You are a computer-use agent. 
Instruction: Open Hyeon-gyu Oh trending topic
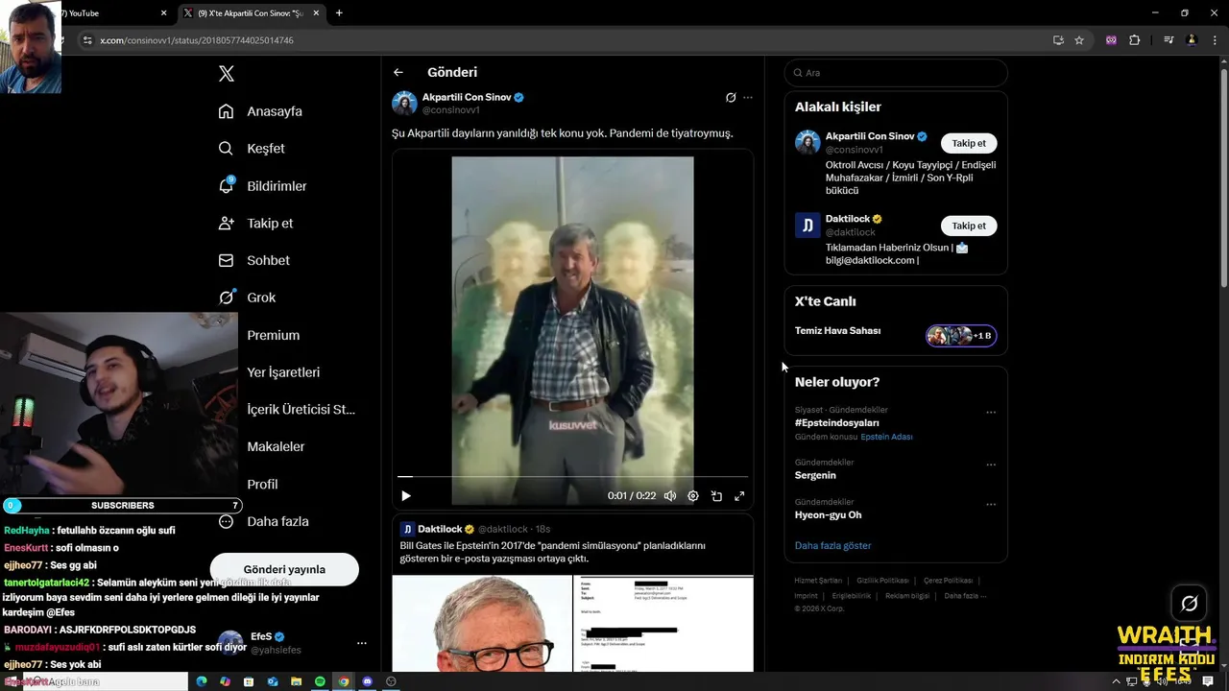828,515
